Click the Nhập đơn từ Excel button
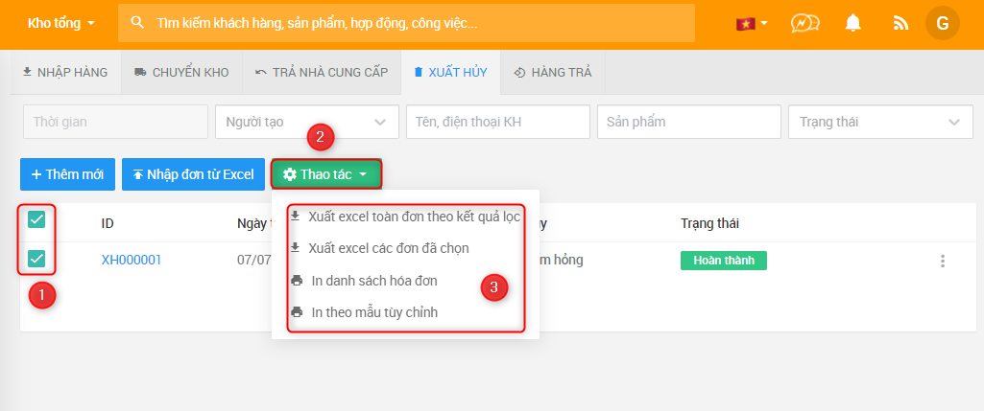Screen dimensions: 984x411 193,174
